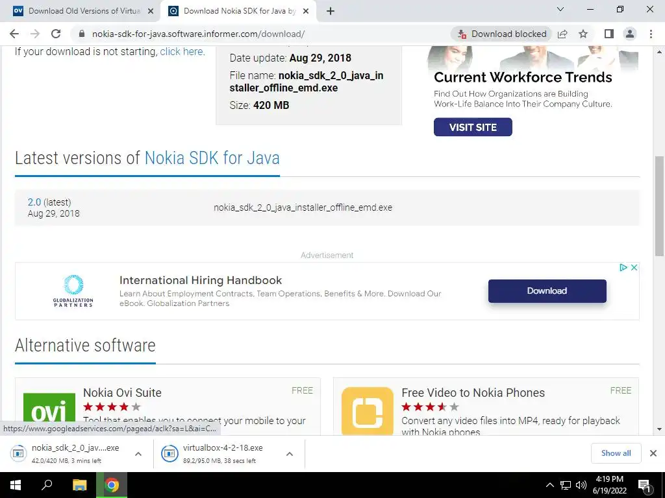Reload the current page
The width and height of the screenshot is (665, 498).
click(x=56, y=34)
